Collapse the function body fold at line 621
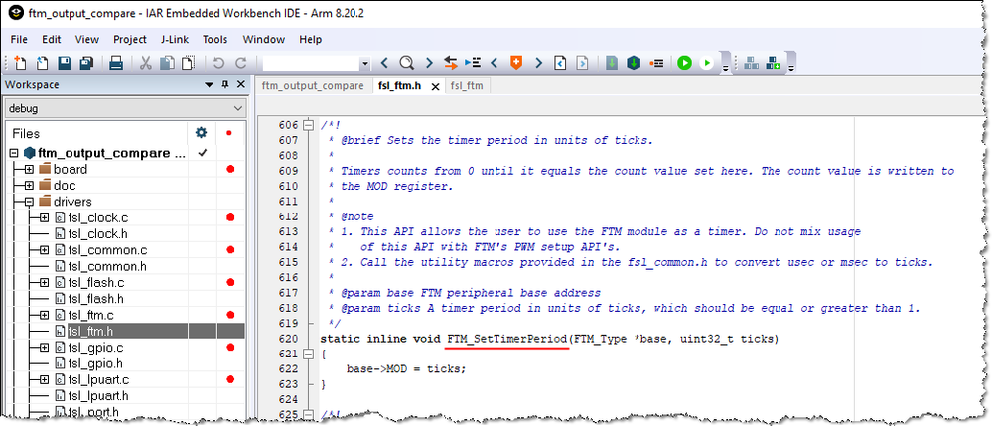Image resolution: width=992 pixels, height=426 pixels. pos(308,355)
